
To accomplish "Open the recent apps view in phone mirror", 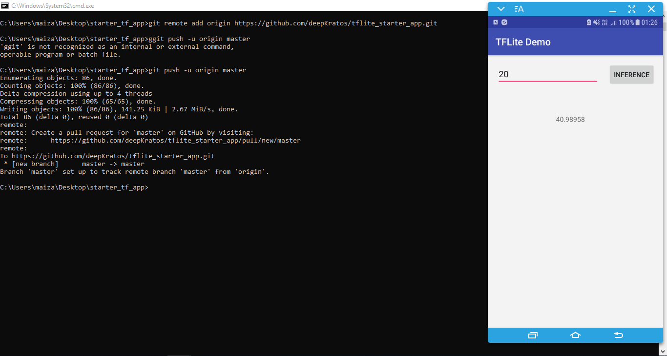I will pyautogui.click(x=532, y=335).
